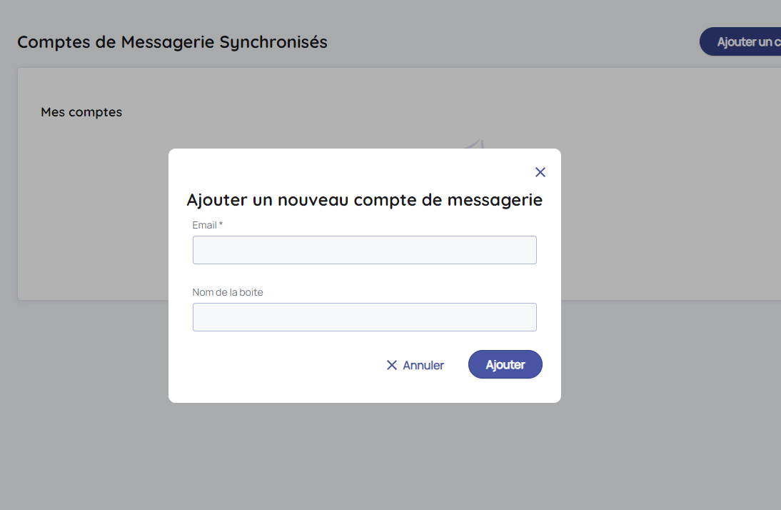Focus the Nom de la boite field
The height and width of the screenshot is (510, 781).
point(364,317)
